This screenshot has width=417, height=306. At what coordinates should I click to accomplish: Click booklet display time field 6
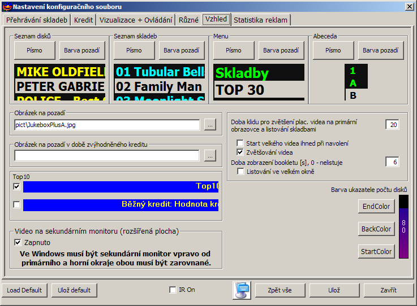tap(392, 162)
